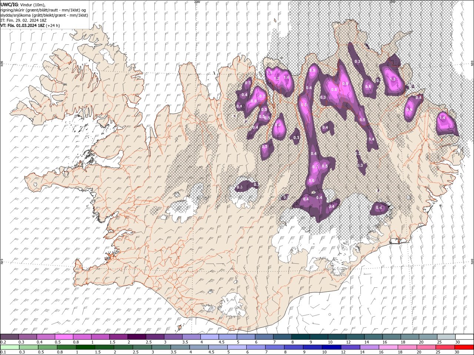Select the darkest green 1 swatch in lower legend row
Viewport: 474px width, 355px height.
point(85,347)
